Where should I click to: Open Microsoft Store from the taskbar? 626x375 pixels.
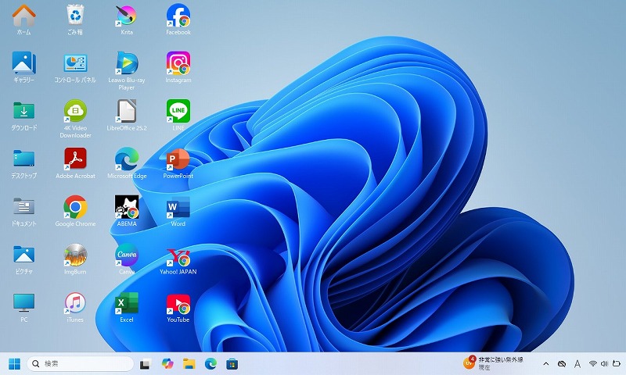(232, 363)
